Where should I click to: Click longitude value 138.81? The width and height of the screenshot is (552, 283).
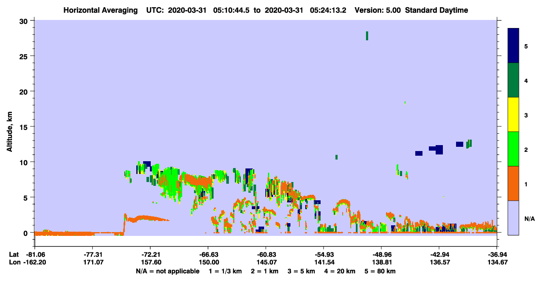pyautogui.click(x=381, y=263)
